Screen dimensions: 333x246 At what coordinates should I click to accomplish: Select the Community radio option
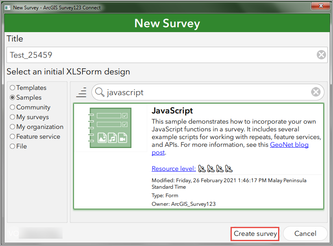point(30,107)
